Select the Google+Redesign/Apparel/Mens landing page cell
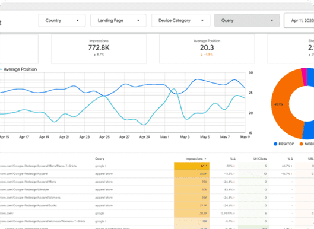Screen dimensions: 314x229 [28, 182]
